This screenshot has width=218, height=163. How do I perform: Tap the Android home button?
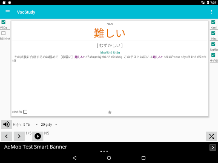pos(109,158)
